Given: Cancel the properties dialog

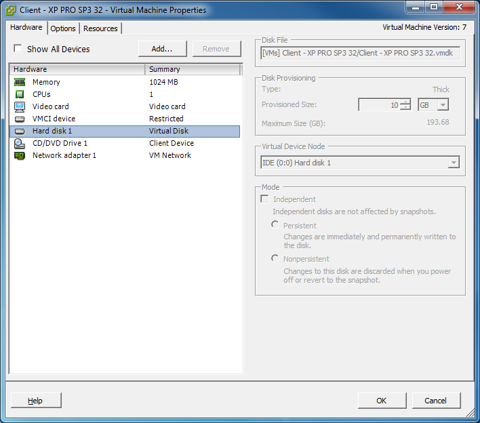Looking at the screenshot, I should (436, 401).
